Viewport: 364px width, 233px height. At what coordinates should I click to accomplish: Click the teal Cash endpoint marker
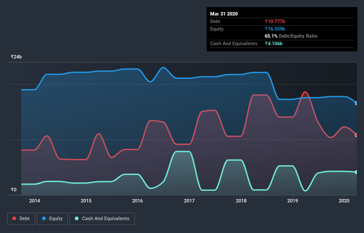click(x=356, y=172)
